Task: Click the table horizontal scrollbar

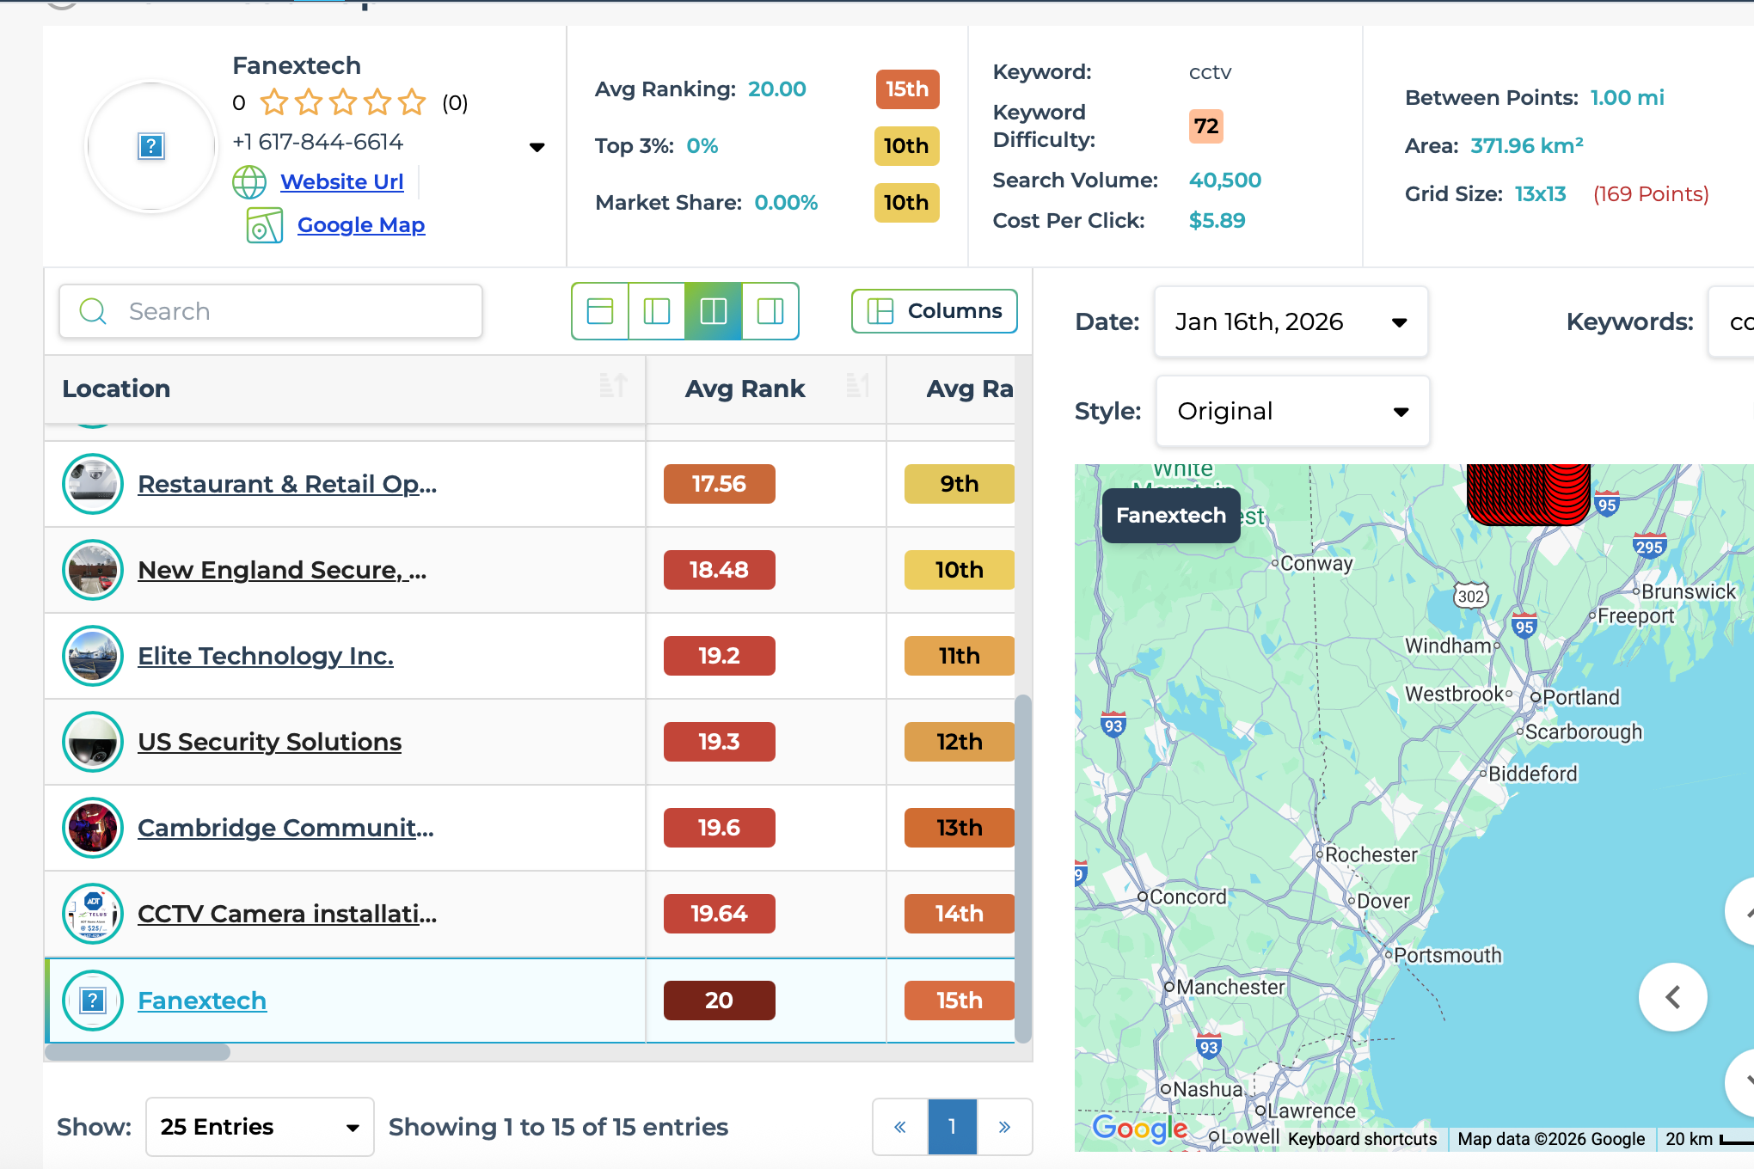Action: [x=138, y=1052]
